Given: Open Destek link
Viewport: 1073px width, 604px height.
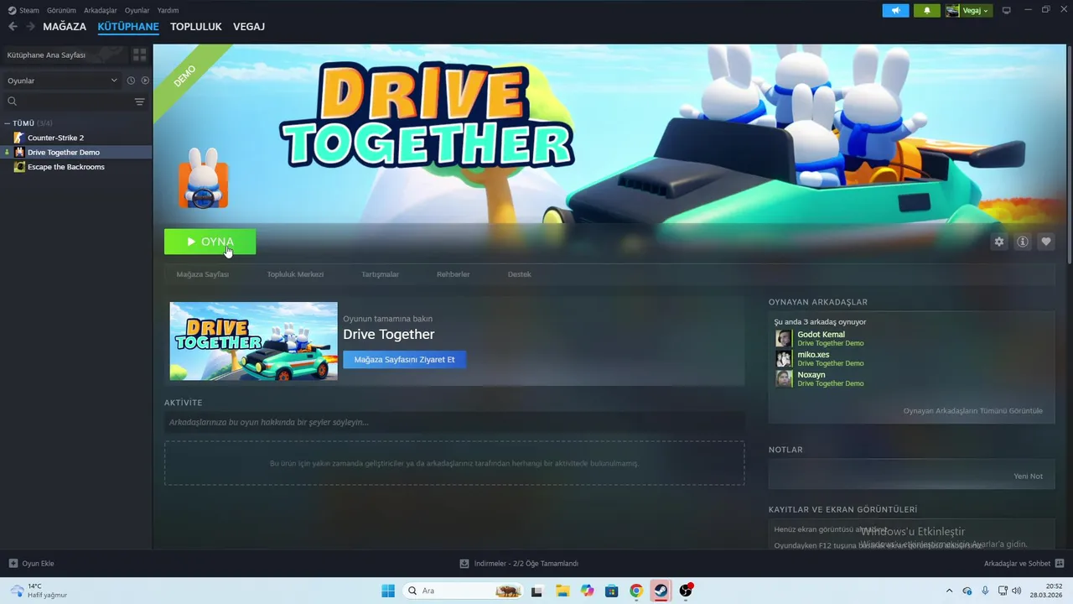Looking at the screenshot, I should pos(520,274).
